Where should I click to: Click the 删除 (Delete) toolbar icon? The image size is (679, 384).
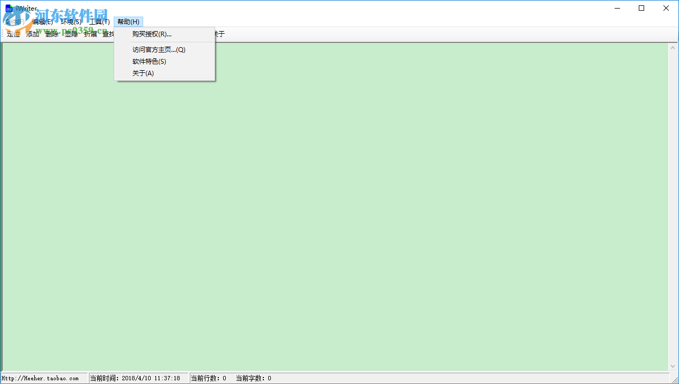click(51, 34)
